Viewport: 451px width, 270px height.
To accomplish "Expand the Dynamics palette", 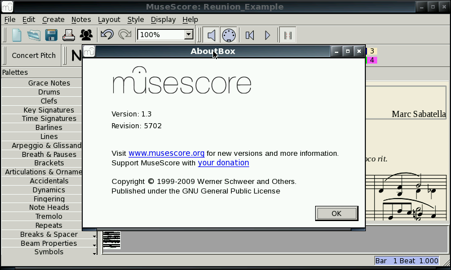I will (x=42, y=190).
